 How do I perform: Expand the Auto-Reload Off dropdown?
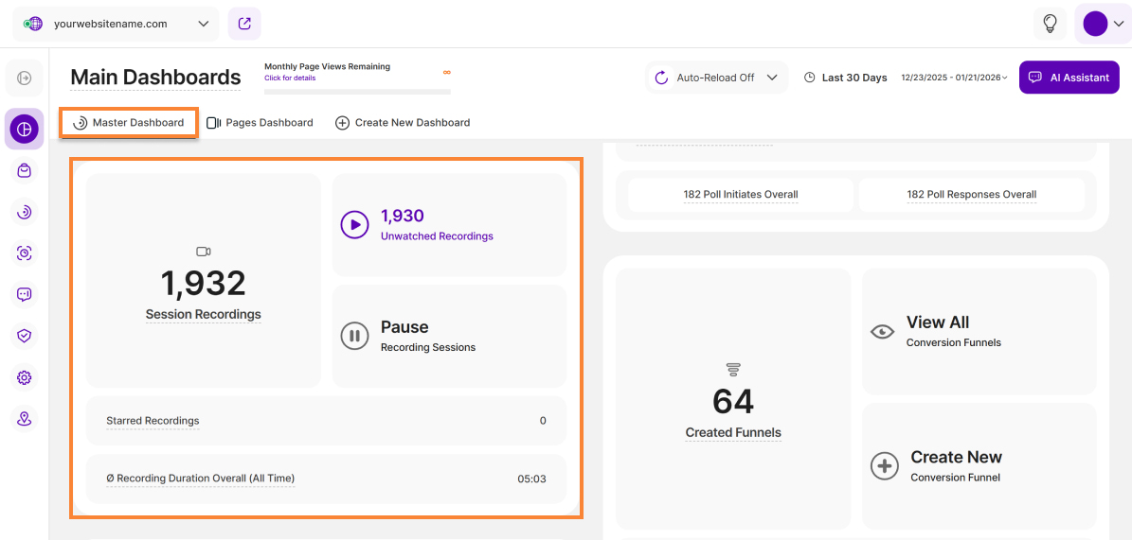[717, 78]
